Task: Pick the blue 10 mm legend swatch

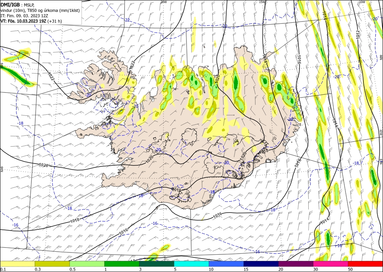Action: (226, 264)
